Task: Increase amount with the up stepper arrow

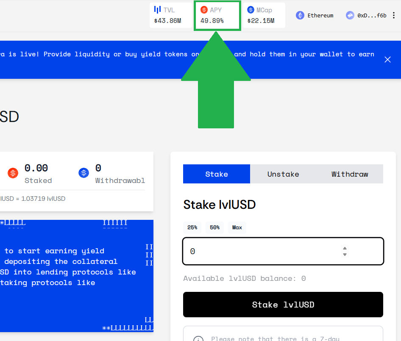Action: click(345, 248)
